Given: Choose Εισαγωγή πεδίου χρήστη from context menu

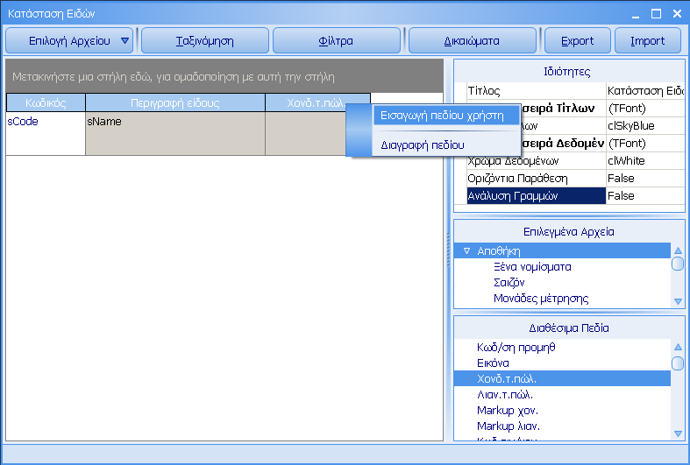Looking at the screenshot, I should coord(446,116).
